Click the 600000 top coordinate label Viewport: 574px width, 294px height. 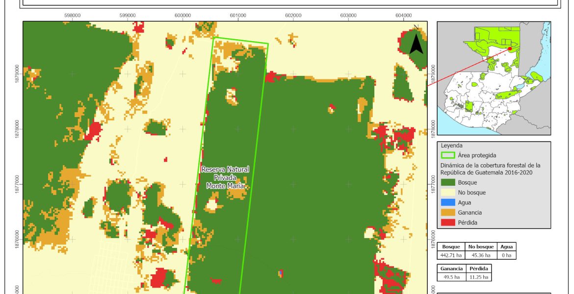point(183,15)
